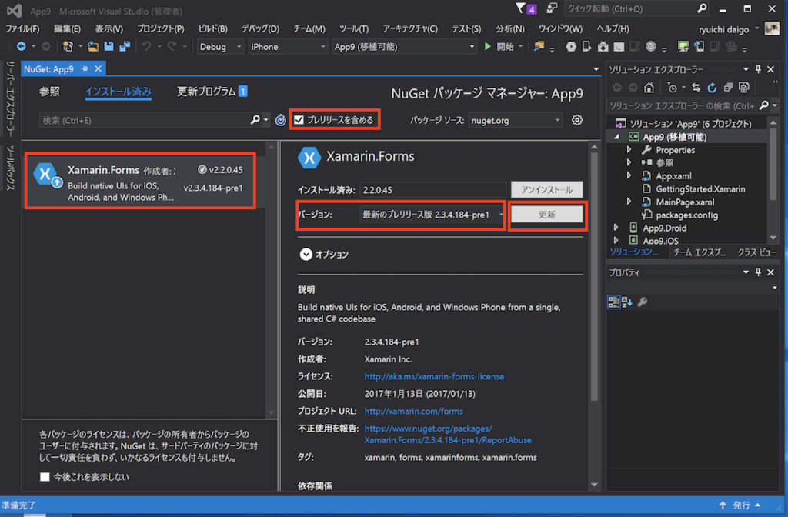Image resolution: width=788 pixels, height=517 pixels.
Task: Click Property Pages wrench icon
Action: [x=643, y=302]
